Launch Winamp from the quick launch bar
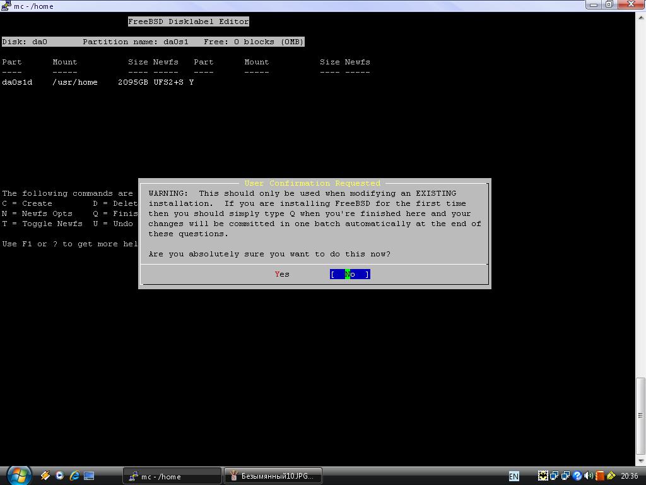The height and width of the screenshot is (485, 646). pos(45,476)
